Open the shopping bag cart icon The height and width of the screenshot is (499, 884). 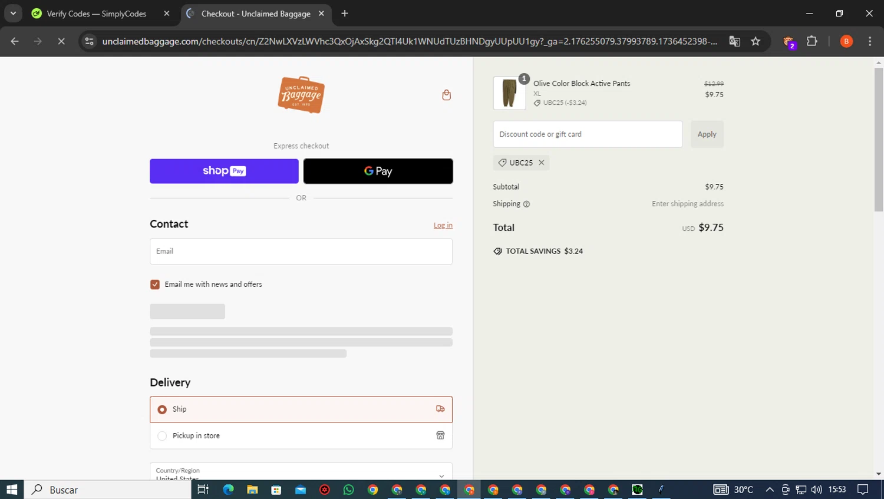pyautogui.click(x=446, y=95)
